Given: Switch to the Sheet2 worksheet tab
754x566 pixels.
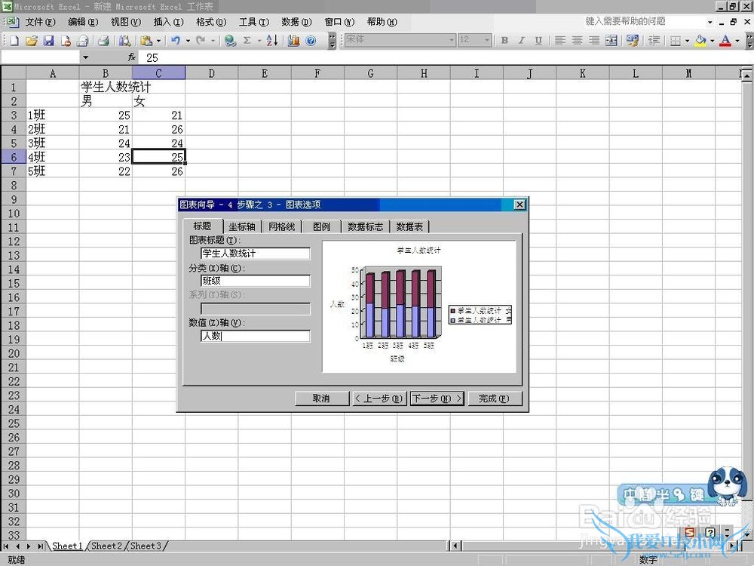Looking at the screenshot, I should click(106, 546).
